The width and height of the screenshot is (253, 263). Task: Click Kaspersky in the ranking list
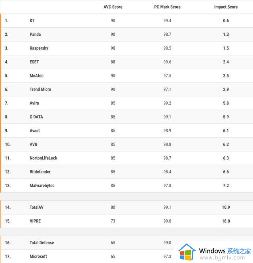pos(39,48)
